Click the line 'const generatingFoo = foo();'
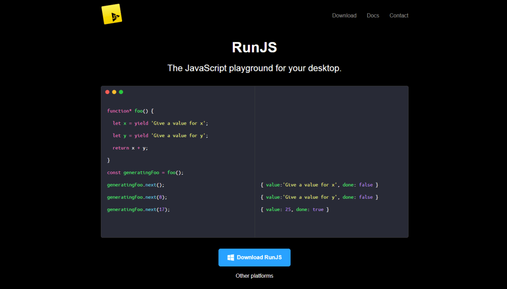 click(x=145, y=172)
